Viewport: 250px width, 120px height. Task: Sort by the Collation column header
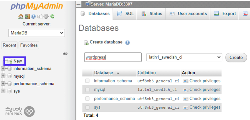[x=146, y=73]
